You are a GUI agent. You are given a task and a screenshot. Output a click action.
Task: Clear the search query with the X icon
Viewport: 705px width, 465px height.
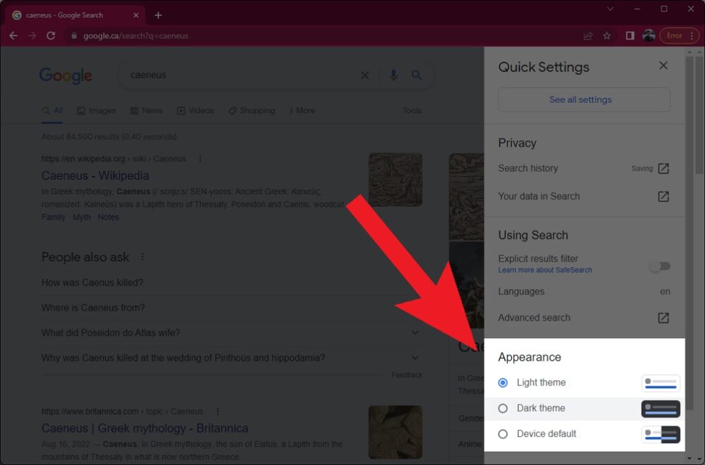click(x=365, y=75)
